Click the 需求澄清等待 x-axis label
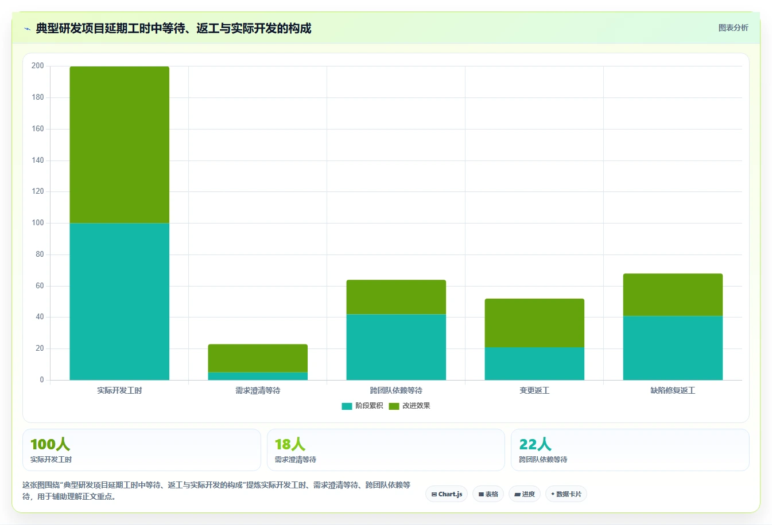This screenshot has width=772, height=525. (x=258, y=390)
